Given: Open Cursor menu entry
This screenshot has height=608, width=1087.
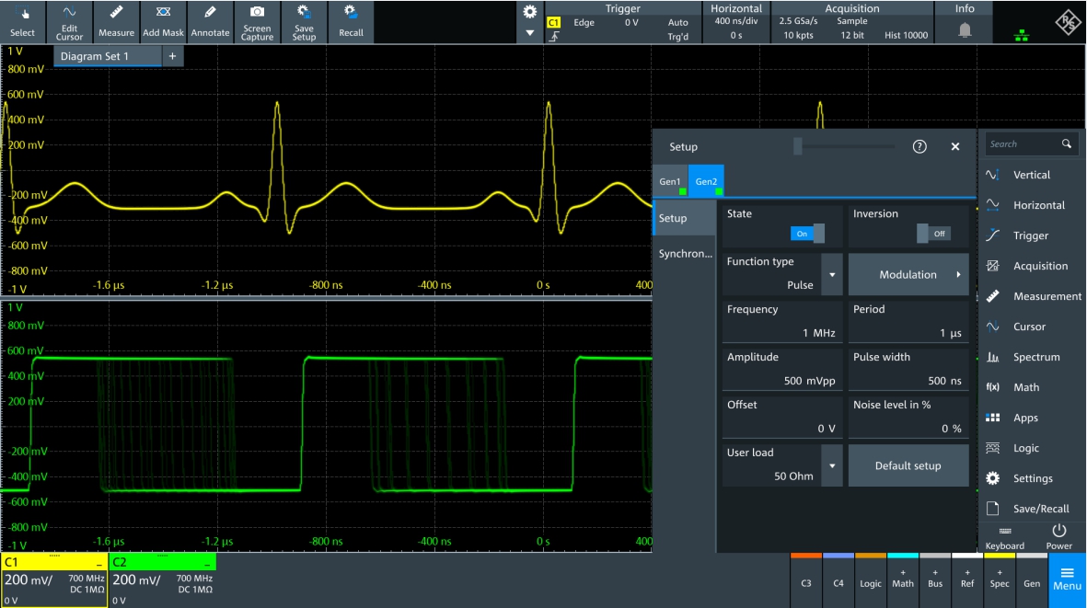Looking at the screenshot, I should tap(1032, 327).
